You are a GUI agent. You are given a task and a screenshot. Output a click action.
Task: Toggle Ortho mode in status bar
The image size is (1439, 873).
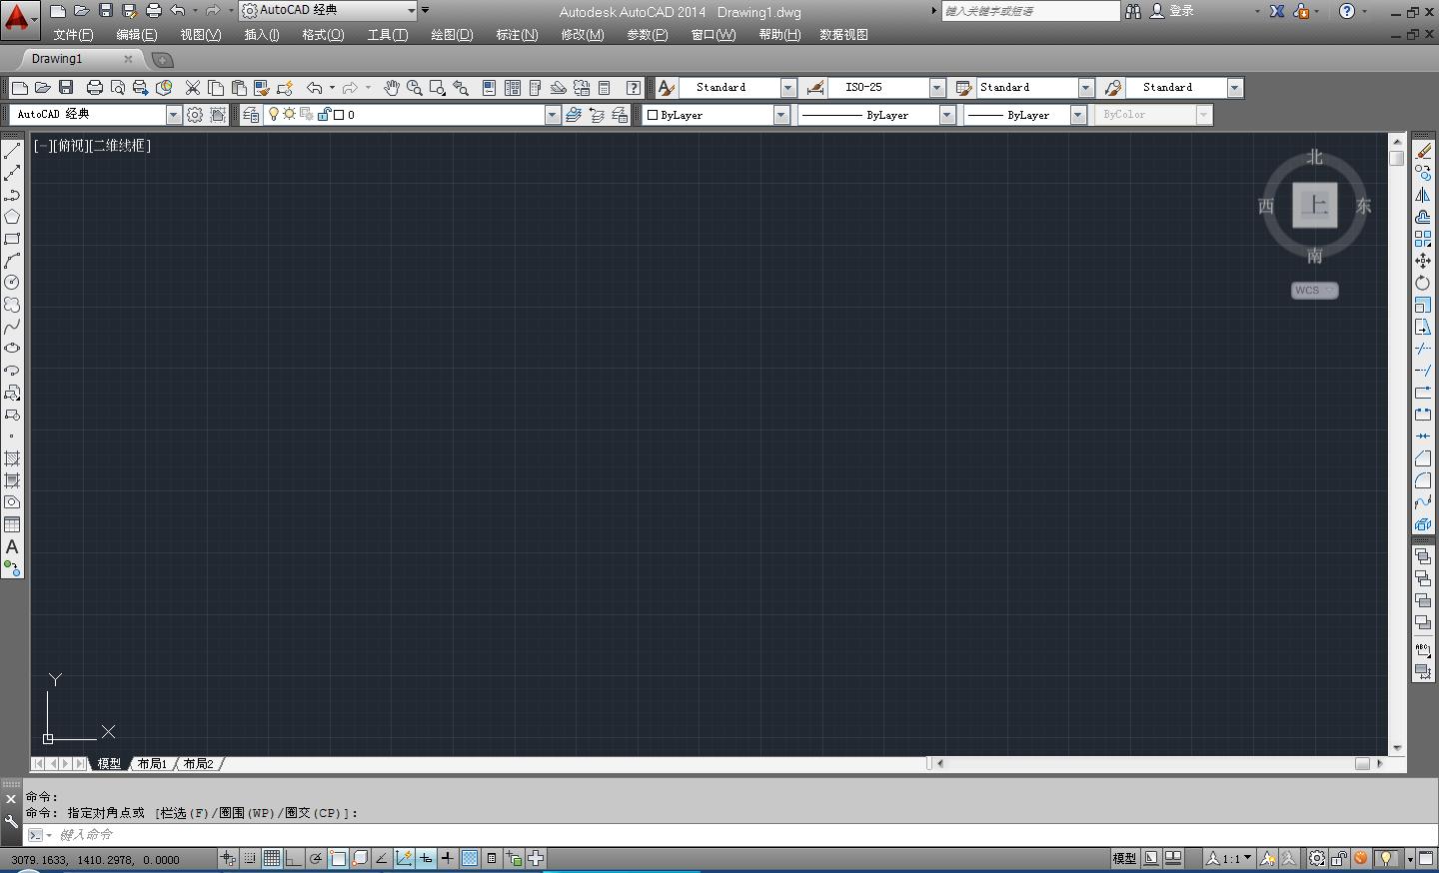tap(294, 858)
